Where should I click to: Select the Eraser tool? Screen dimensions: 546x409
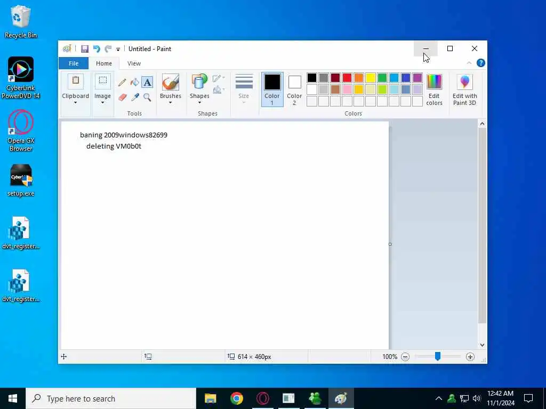[122, 97]
